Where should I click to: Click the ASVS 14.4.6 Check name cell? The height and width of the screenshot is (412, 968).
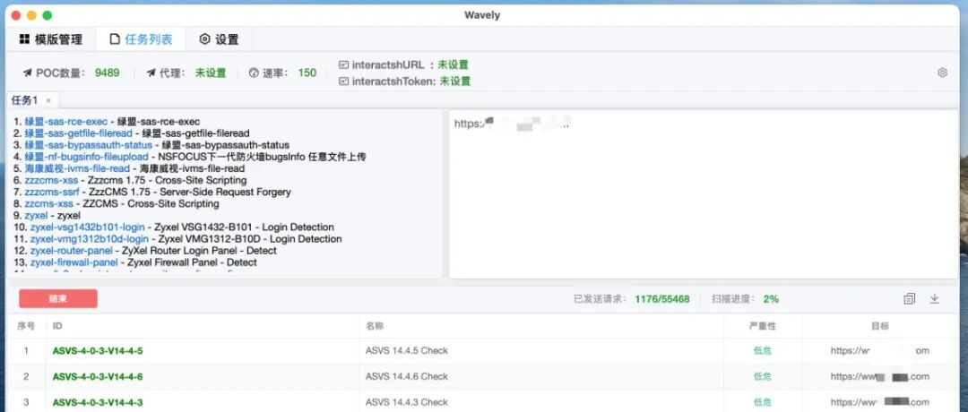point(406,376)
